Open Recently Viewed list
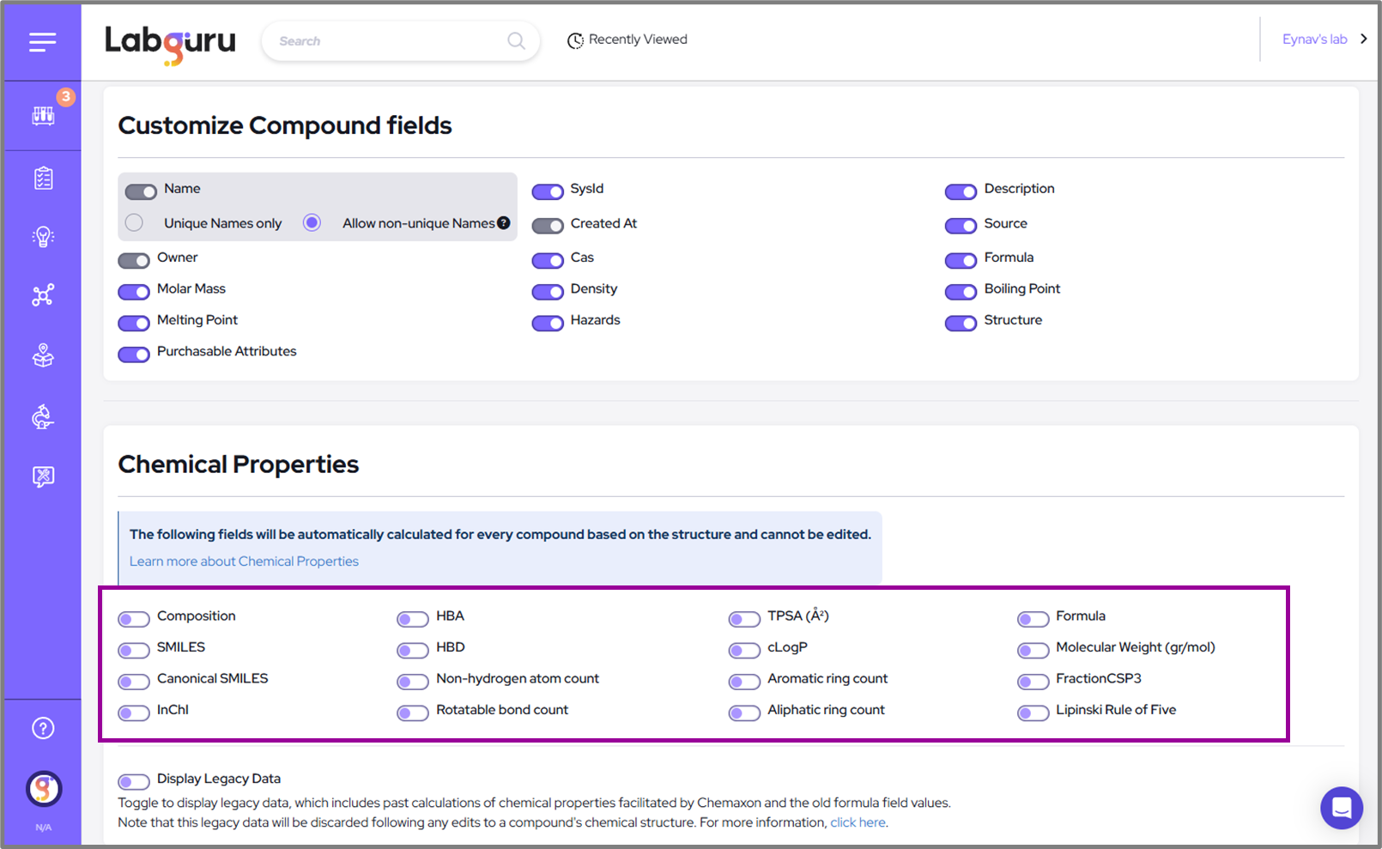 pyautogui.click(x=627, y=40)
